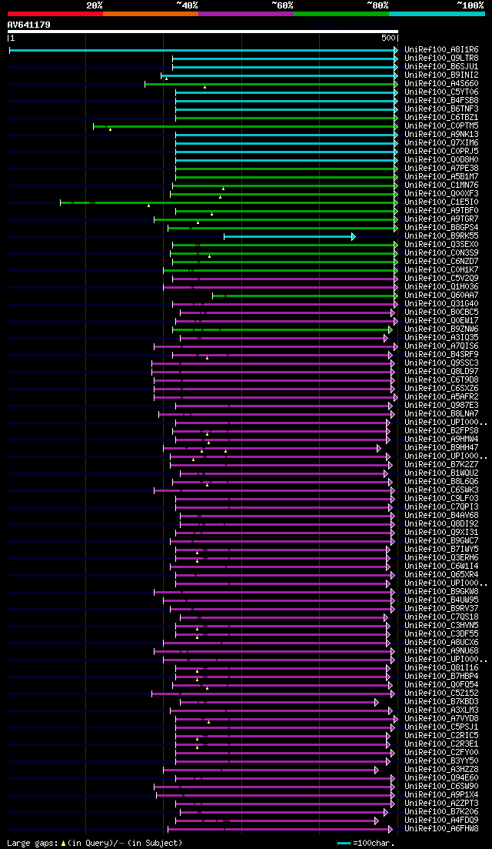Click the short cyan alignment bar of UniRef100_B9RK55
The width and height of the screenshot is (492, 849).
click(290, 236)
